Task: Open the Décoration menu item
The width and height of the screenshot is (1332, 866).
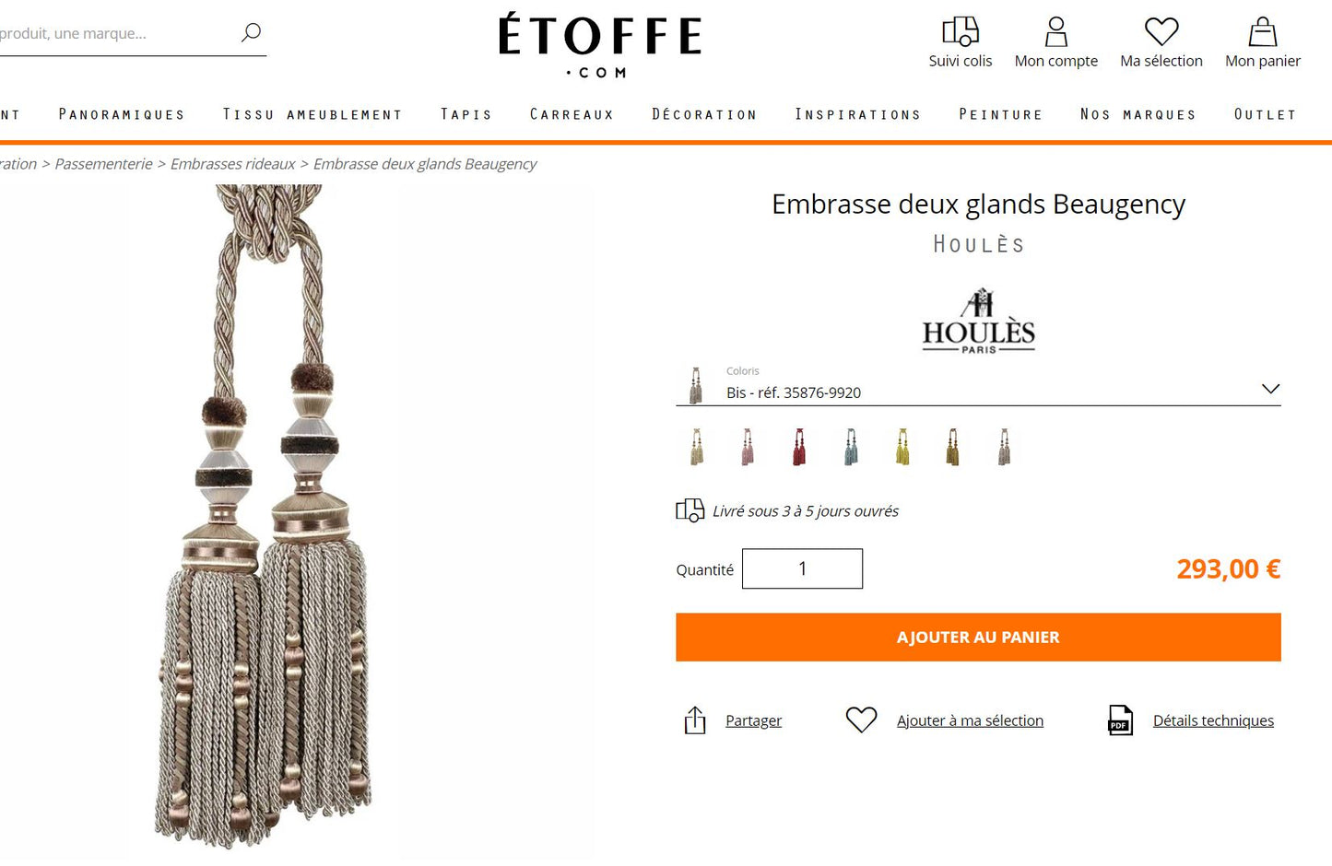Action: pos(704,114)
